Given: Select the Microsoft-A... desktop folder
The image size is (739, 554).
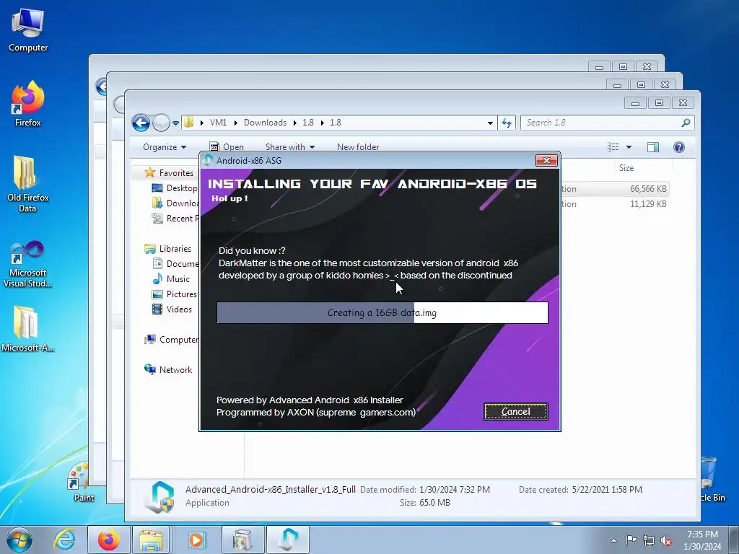Looking at the screenshot, I should [28, 329].
